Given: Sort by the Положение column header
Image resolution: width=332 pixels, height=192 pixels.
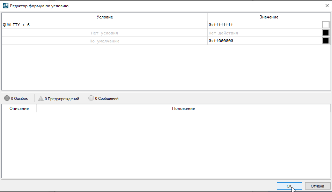Looking at the screenshot, I should [x=183, y=109].
